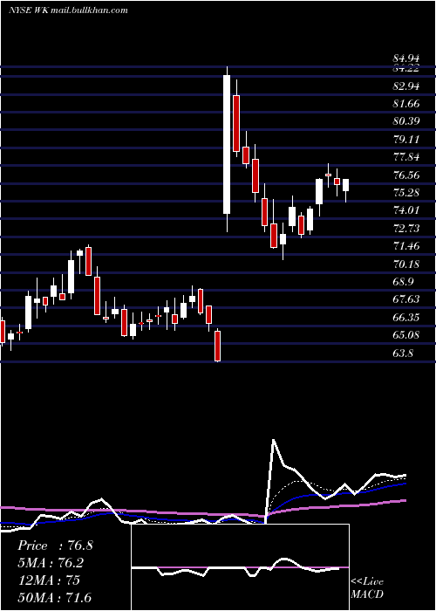
Task: Click the '50MA : 71.6' readout
Action: (x=55, y=597)
